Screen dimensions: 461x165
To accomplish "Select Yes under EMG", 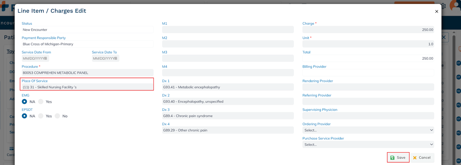I will 41,102.
